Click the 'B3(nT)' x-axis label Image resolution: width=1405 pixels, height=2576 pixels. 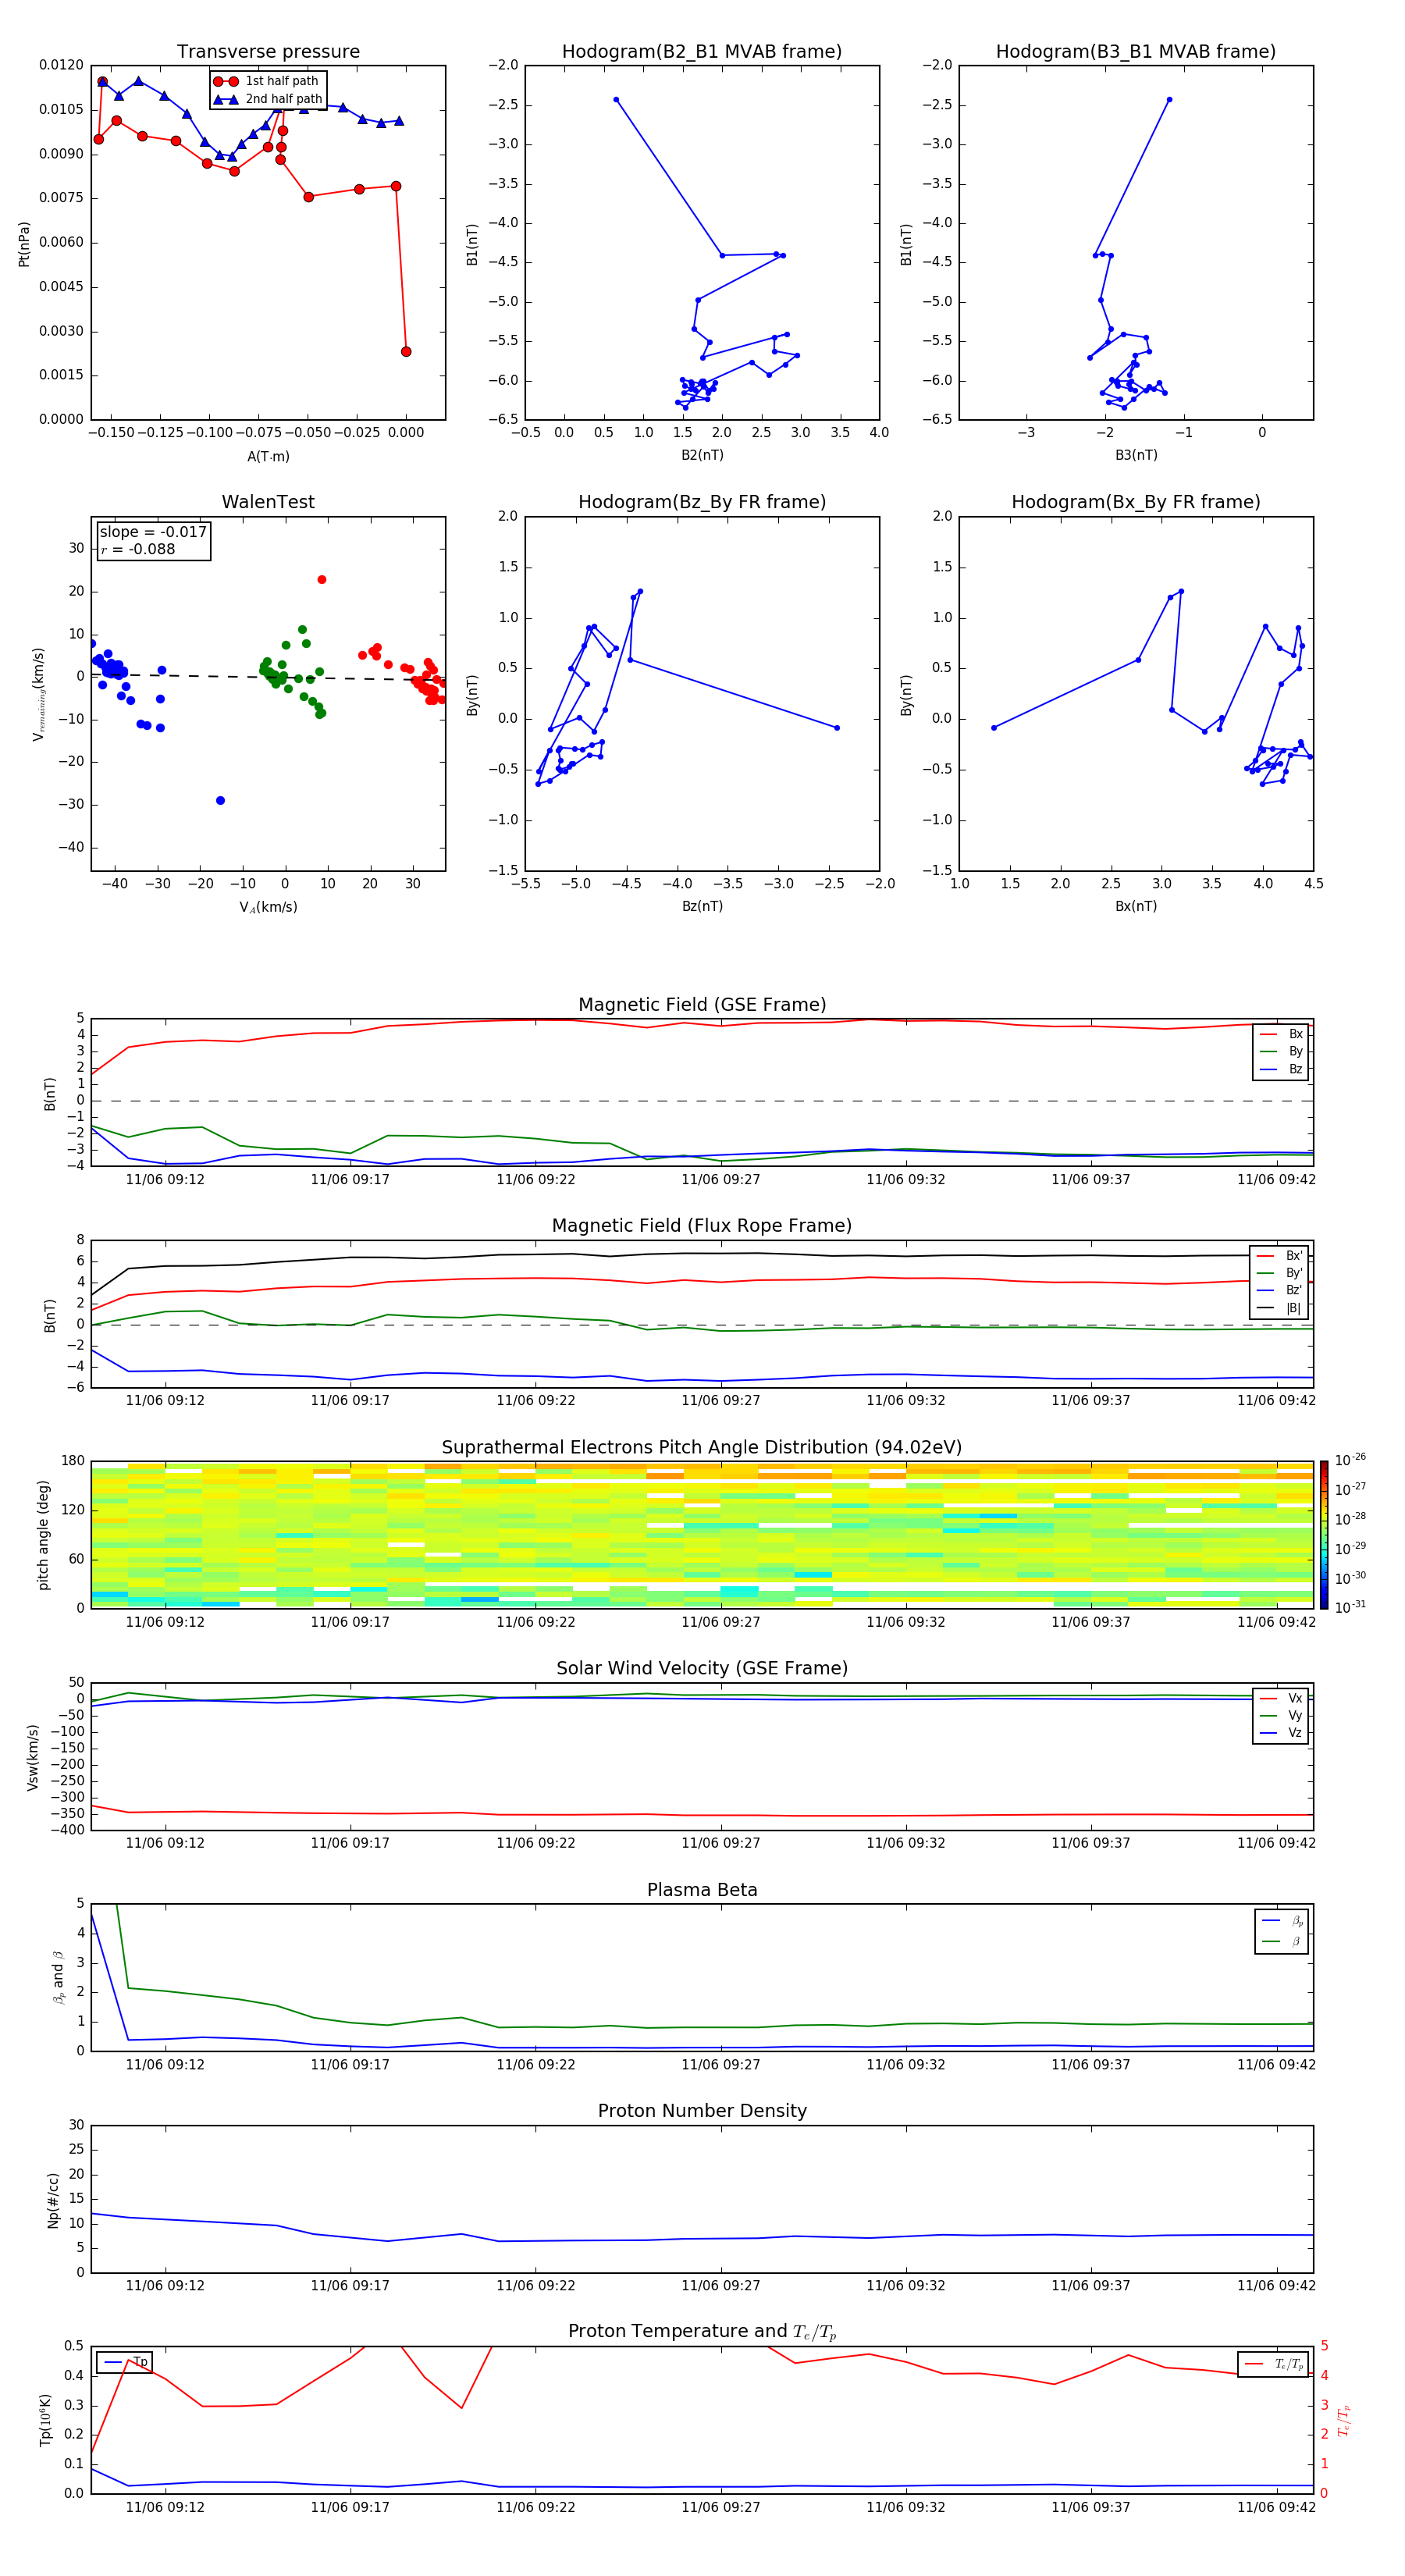click(1136, 456)
